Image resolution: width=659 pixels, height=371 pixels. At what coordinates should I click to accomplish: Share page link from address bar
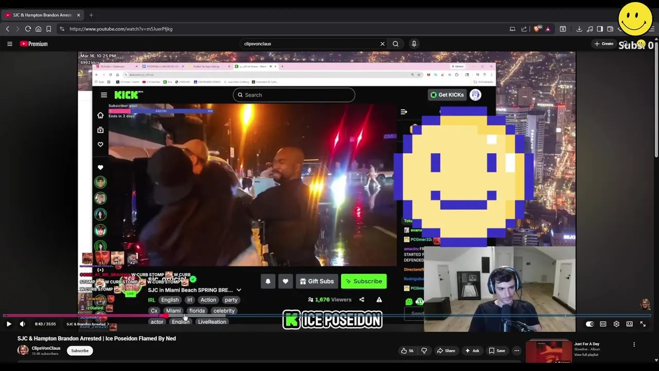524,29
